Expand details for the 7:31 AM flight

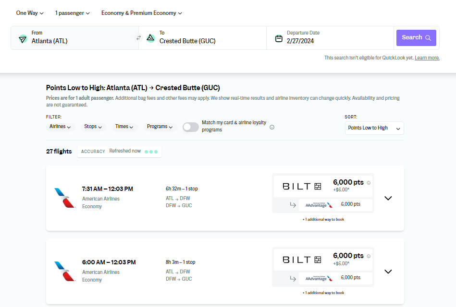point(388,198)
